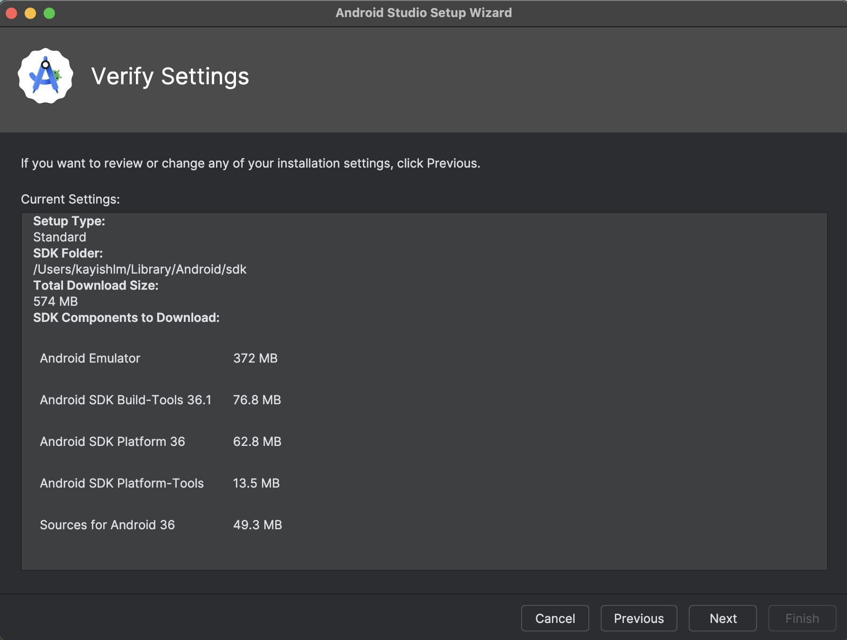Screen dimensions: 847x640
Task: Click the 574 MB total download size
Action: tap(55, 302)
